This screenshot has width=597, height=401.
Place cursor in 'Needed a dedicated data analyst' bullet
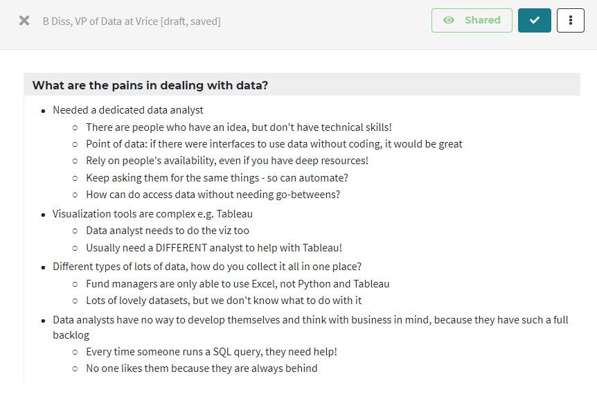(x=128, y=110)
